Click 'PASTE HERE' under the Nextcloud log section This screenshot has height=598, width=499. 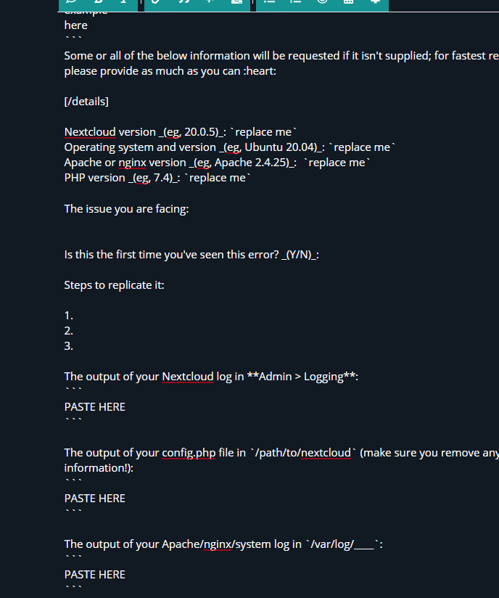95,407
